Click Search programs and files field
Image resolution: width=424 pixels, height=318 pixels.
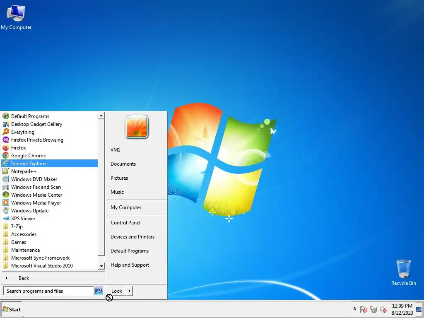pos(48,291)
